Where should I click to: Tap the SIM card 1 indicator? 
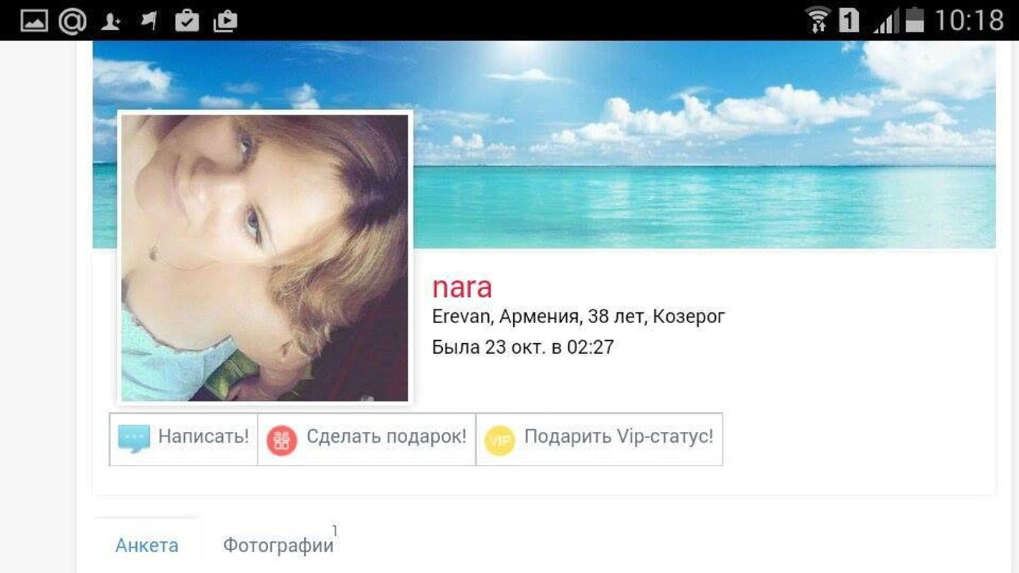(x=849, y=21)
